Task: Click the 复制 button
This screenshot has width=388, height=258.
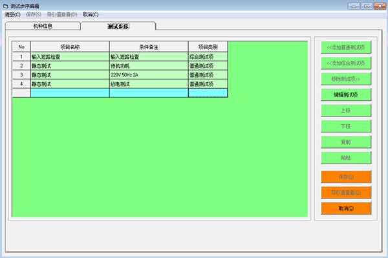Action: pyautogui.click(x=346, y=142)
